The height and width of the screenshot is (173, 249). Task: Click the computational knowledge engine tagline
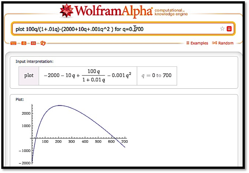[171, 12]
